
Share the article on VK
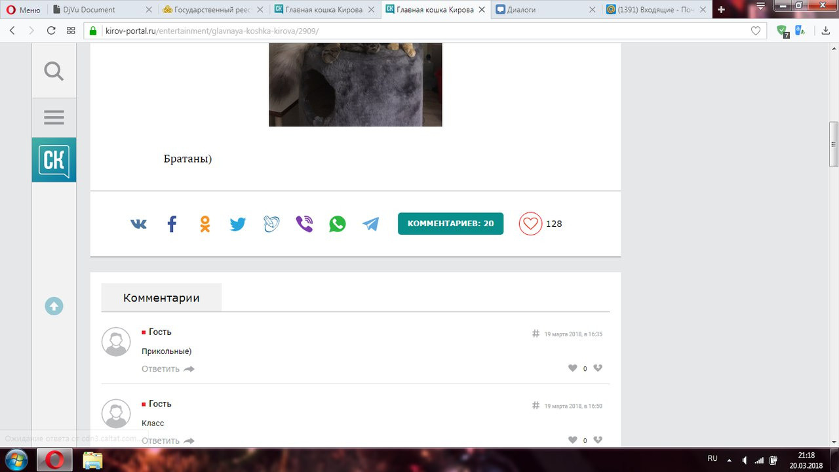[138, 224]
